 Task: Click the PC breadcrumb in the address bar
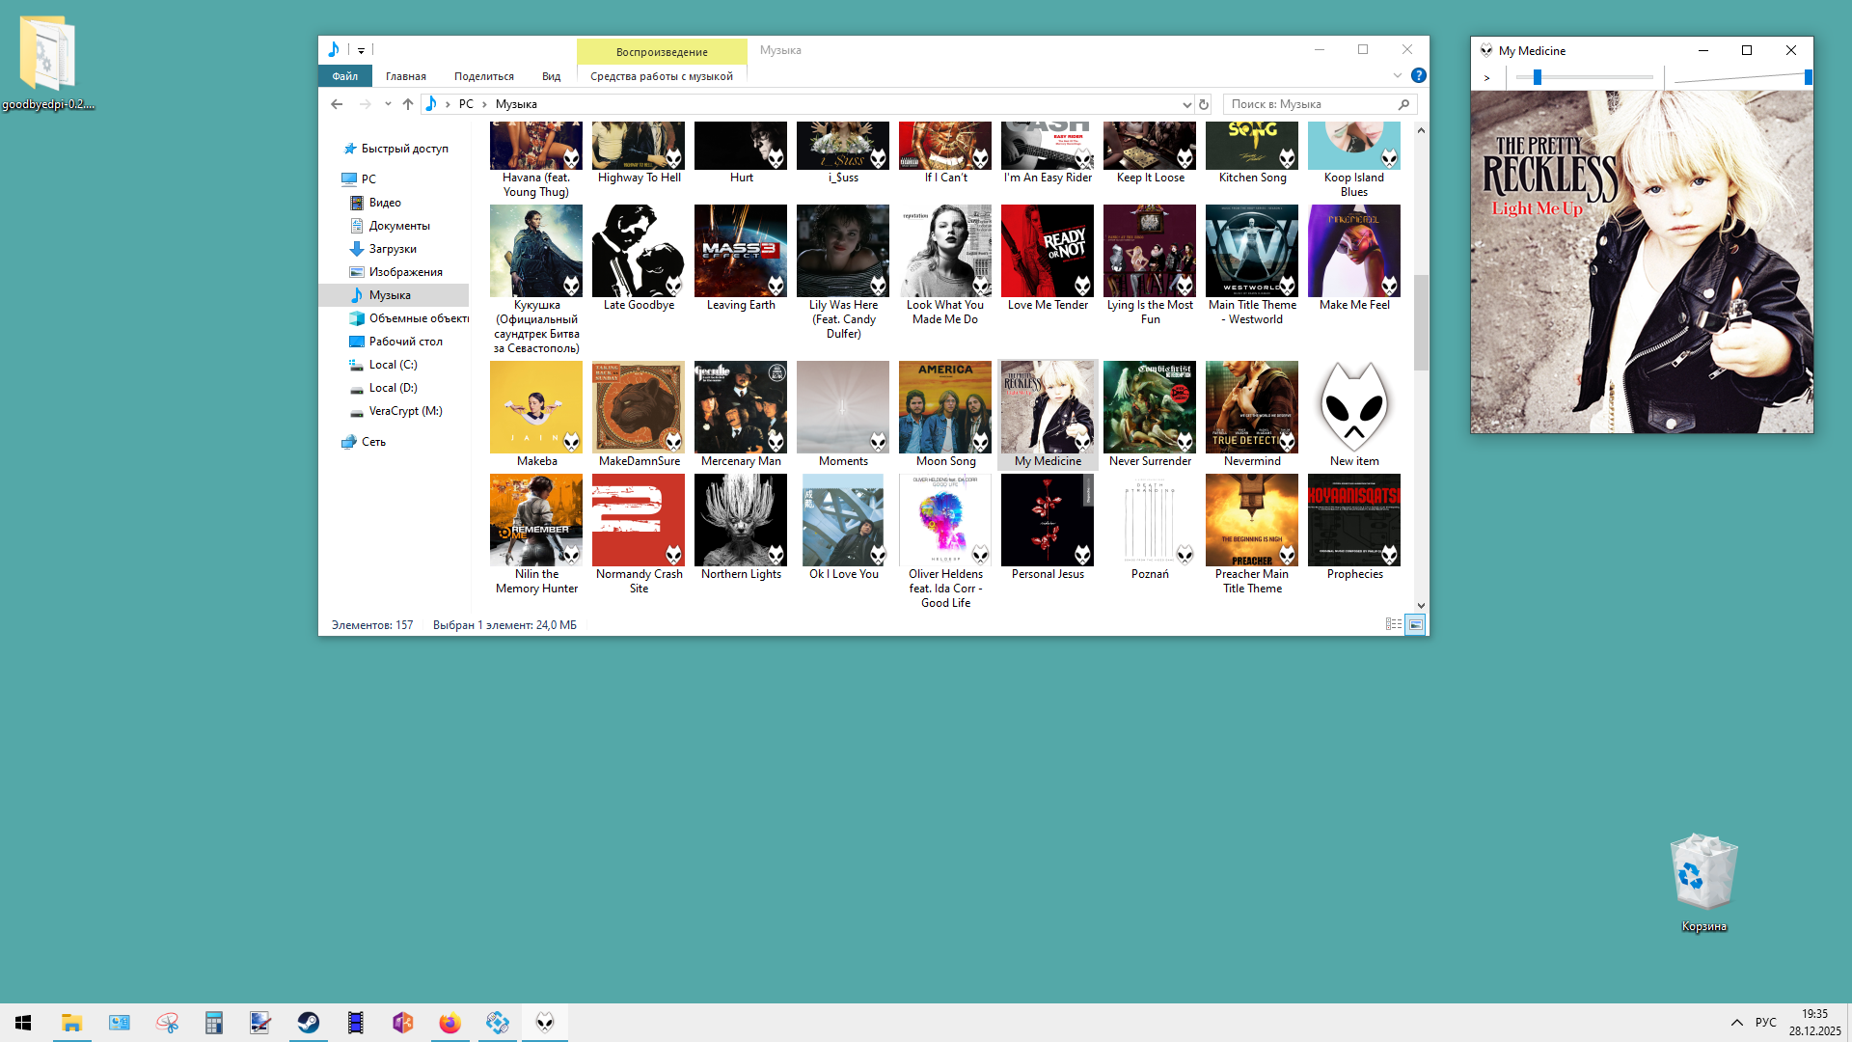(x=466, y=104)
